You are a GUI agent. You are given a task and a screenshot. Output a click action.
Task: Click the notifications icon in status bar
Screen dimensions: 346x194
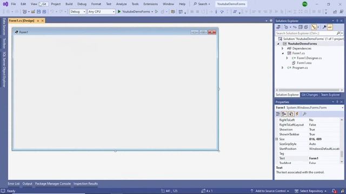tap(334, 191)
